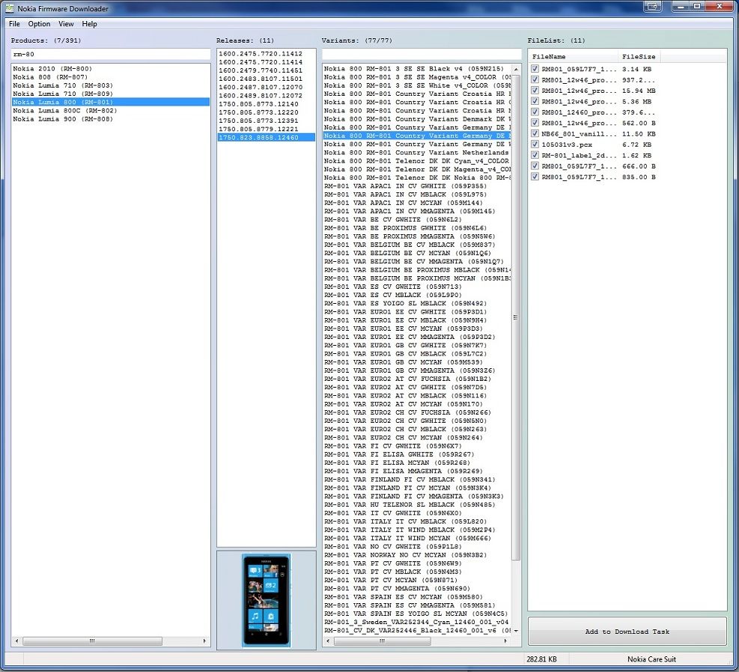Open the View menu
The width and height of the screenshot is (739, 672).
[x=66, y=23]
